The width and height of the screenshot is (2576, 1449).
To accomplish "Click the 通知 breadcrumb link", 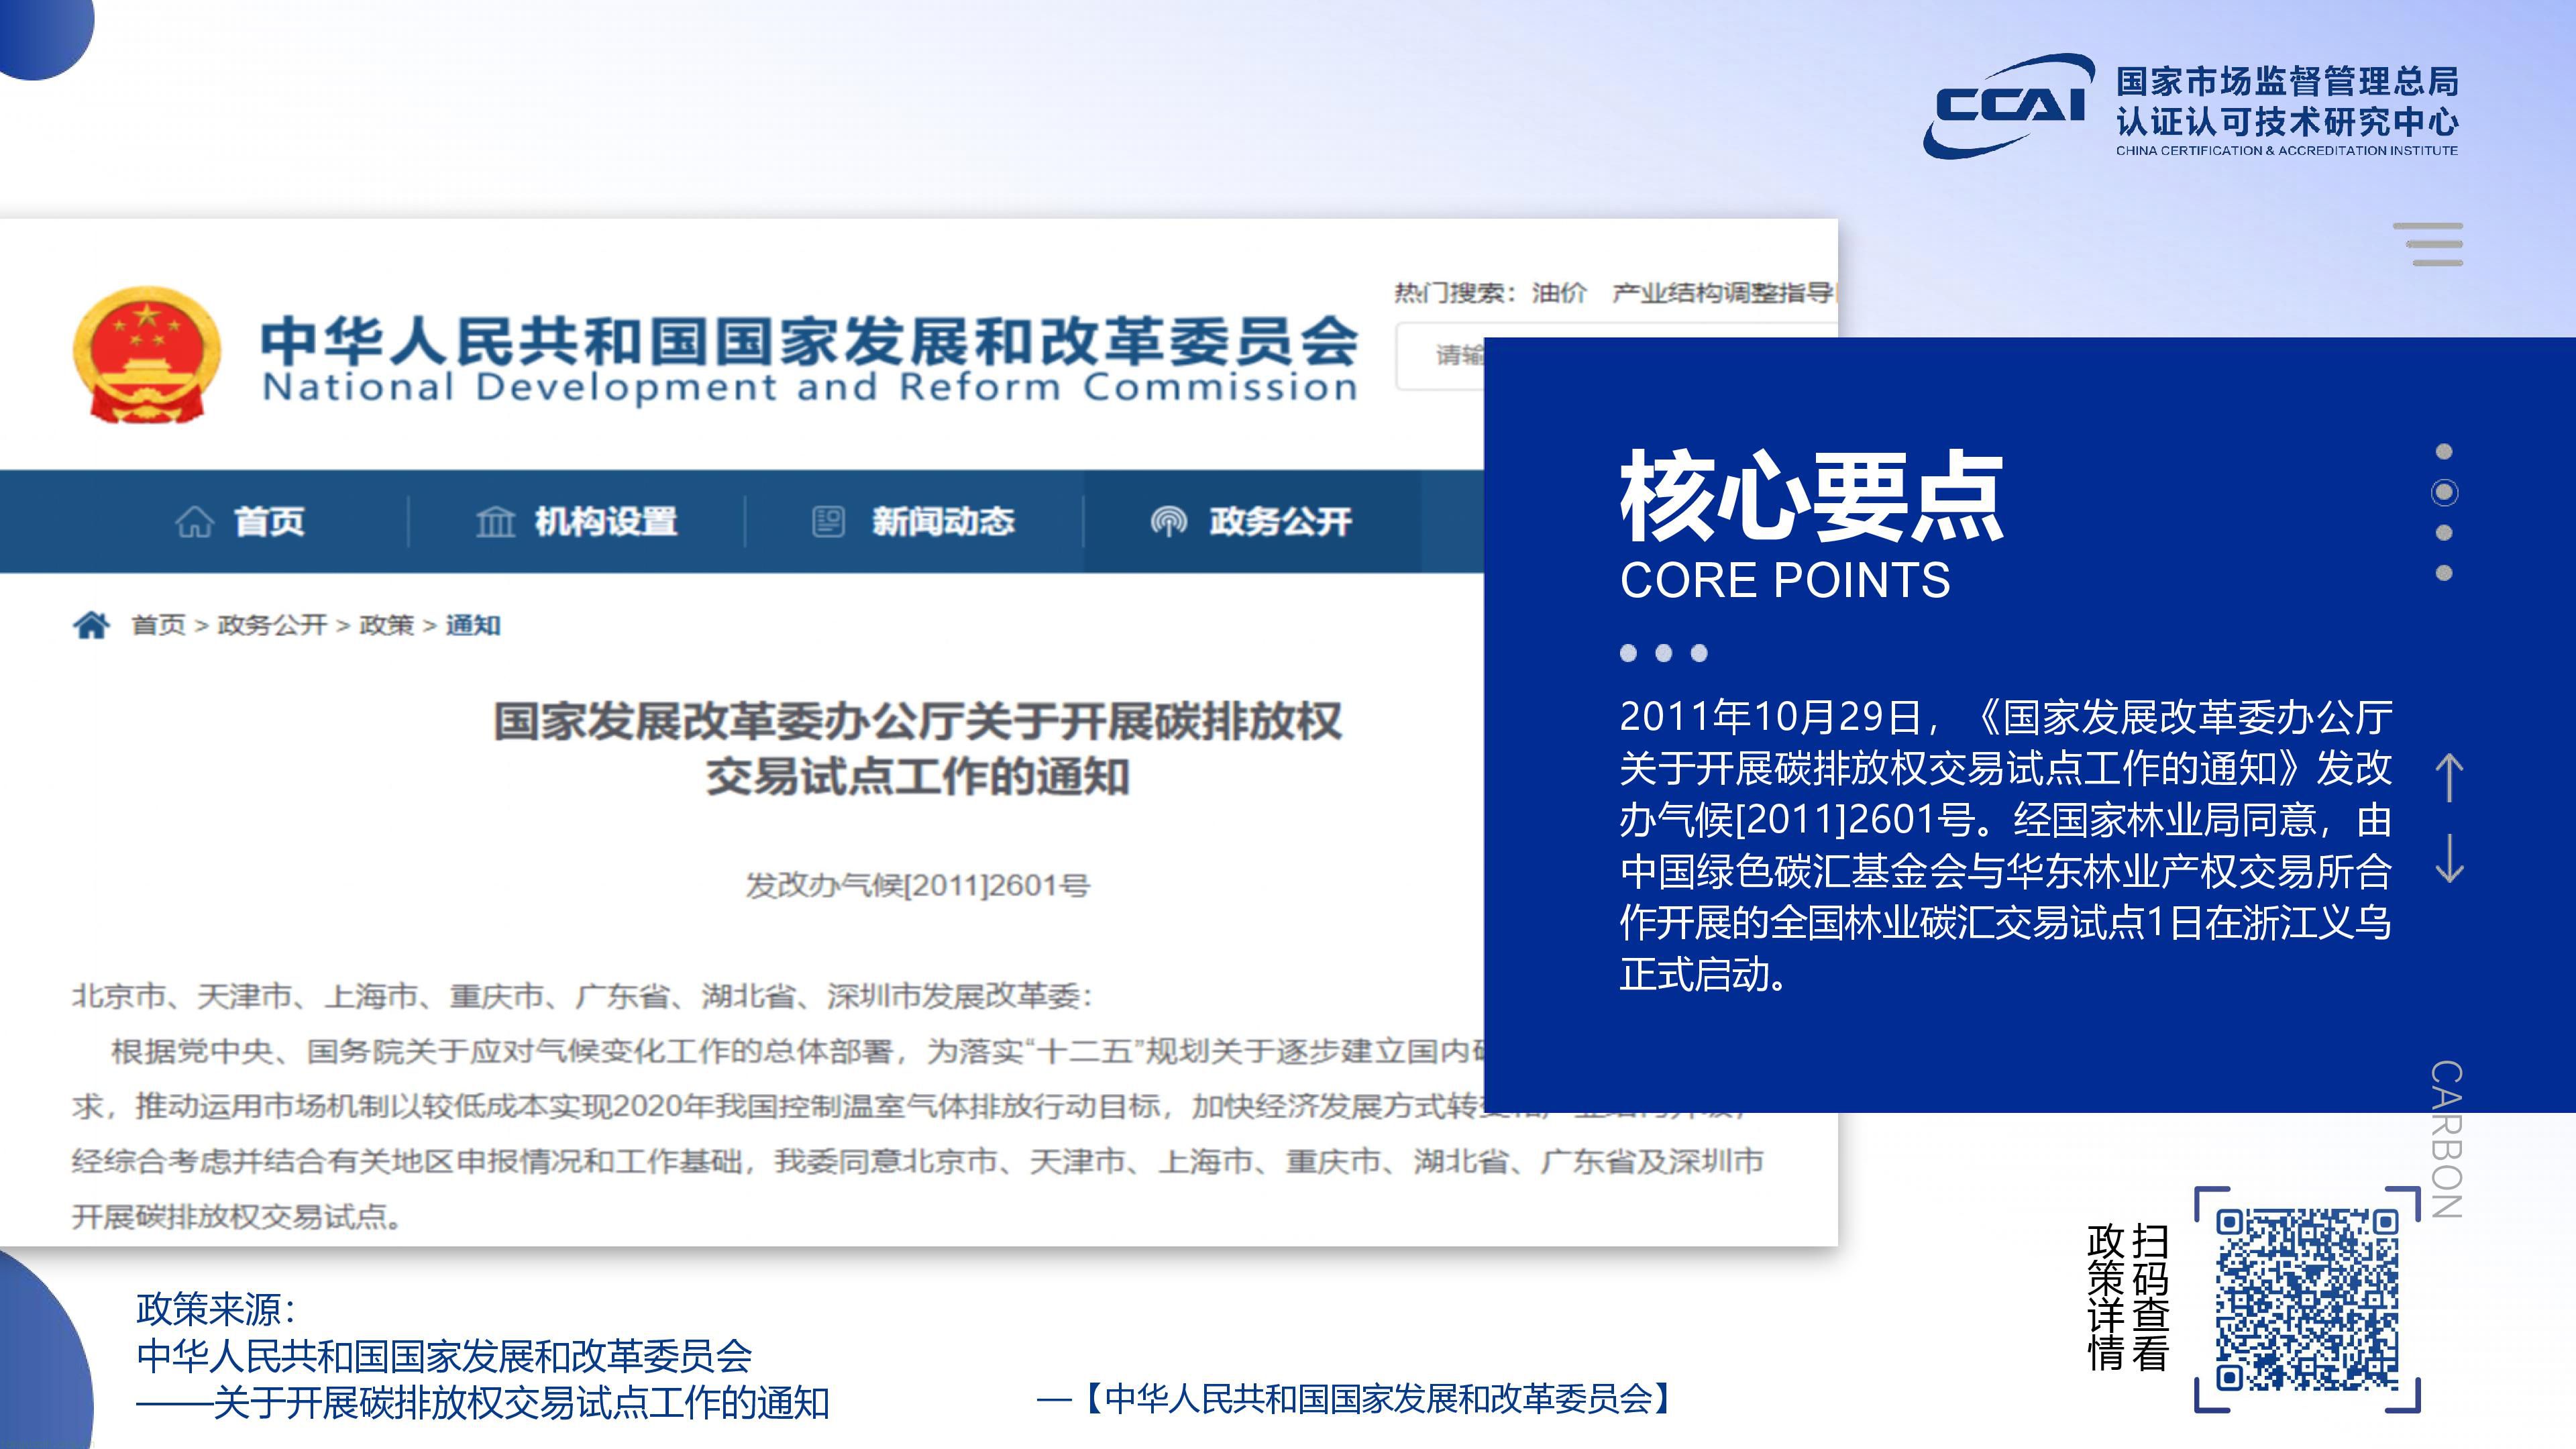I will point(473,625).
